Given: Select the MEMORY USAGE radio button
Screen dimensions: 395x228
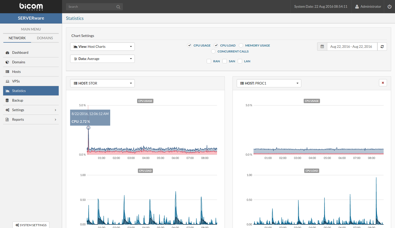Looking at the screenshot, I should [x=241, y=45].
